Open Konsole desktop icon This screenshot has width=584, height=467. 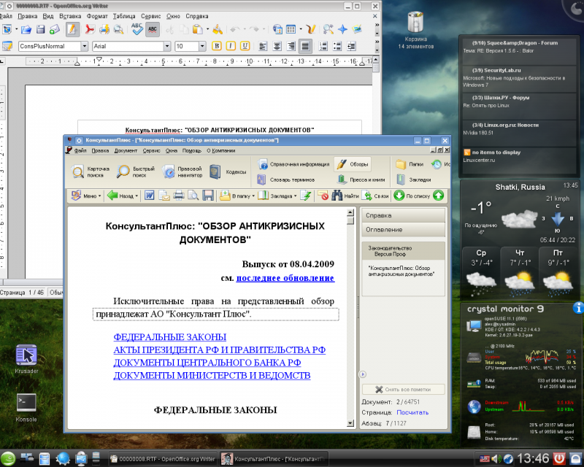click(26, 407)
